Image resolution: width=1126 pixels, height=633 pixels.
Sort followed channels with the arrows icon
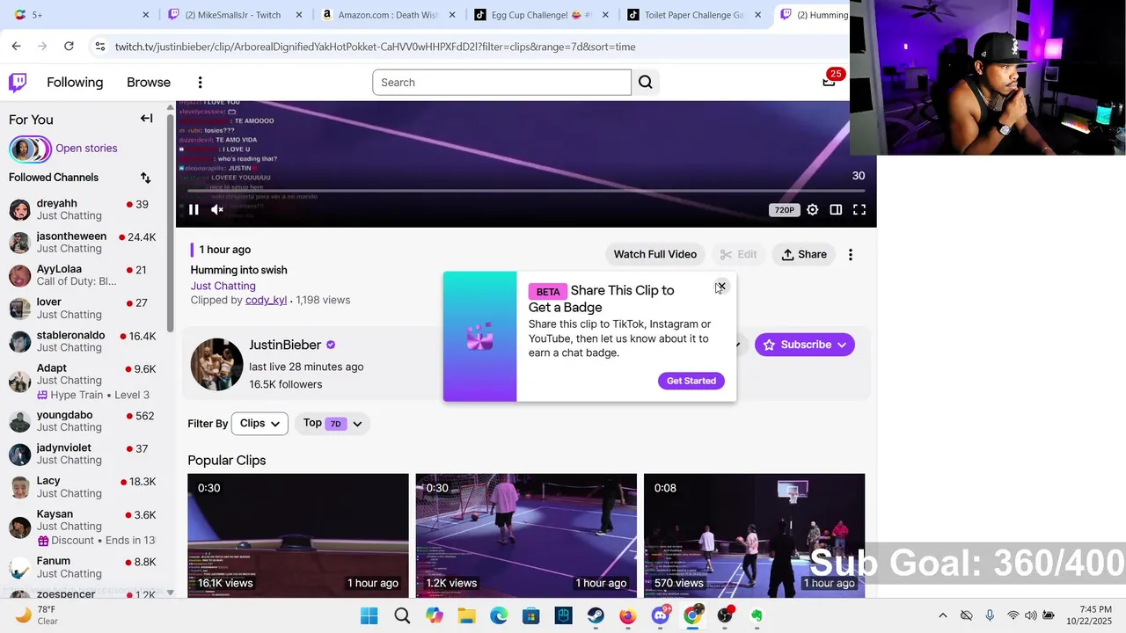(146, 178)
